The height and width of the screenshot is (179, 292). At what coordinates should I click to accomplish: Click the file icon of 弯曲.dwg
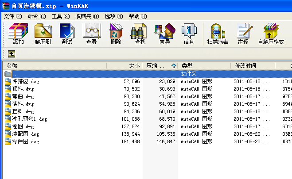pyautogui.click(x=8, y=96)
